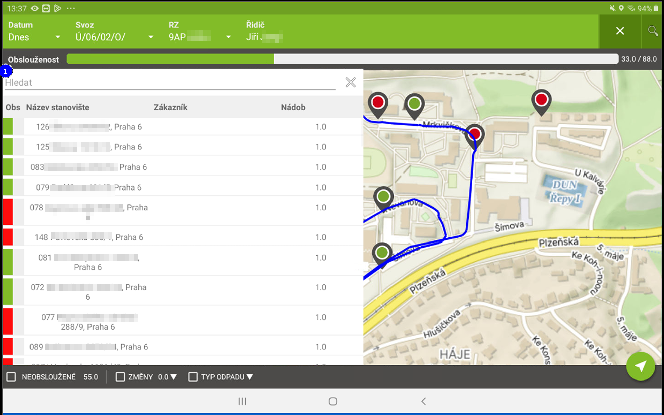The width and height of the screenshot is (664, 415).
Task: Check the TYP ODPADU checkbox
Action: click(193, 377)
